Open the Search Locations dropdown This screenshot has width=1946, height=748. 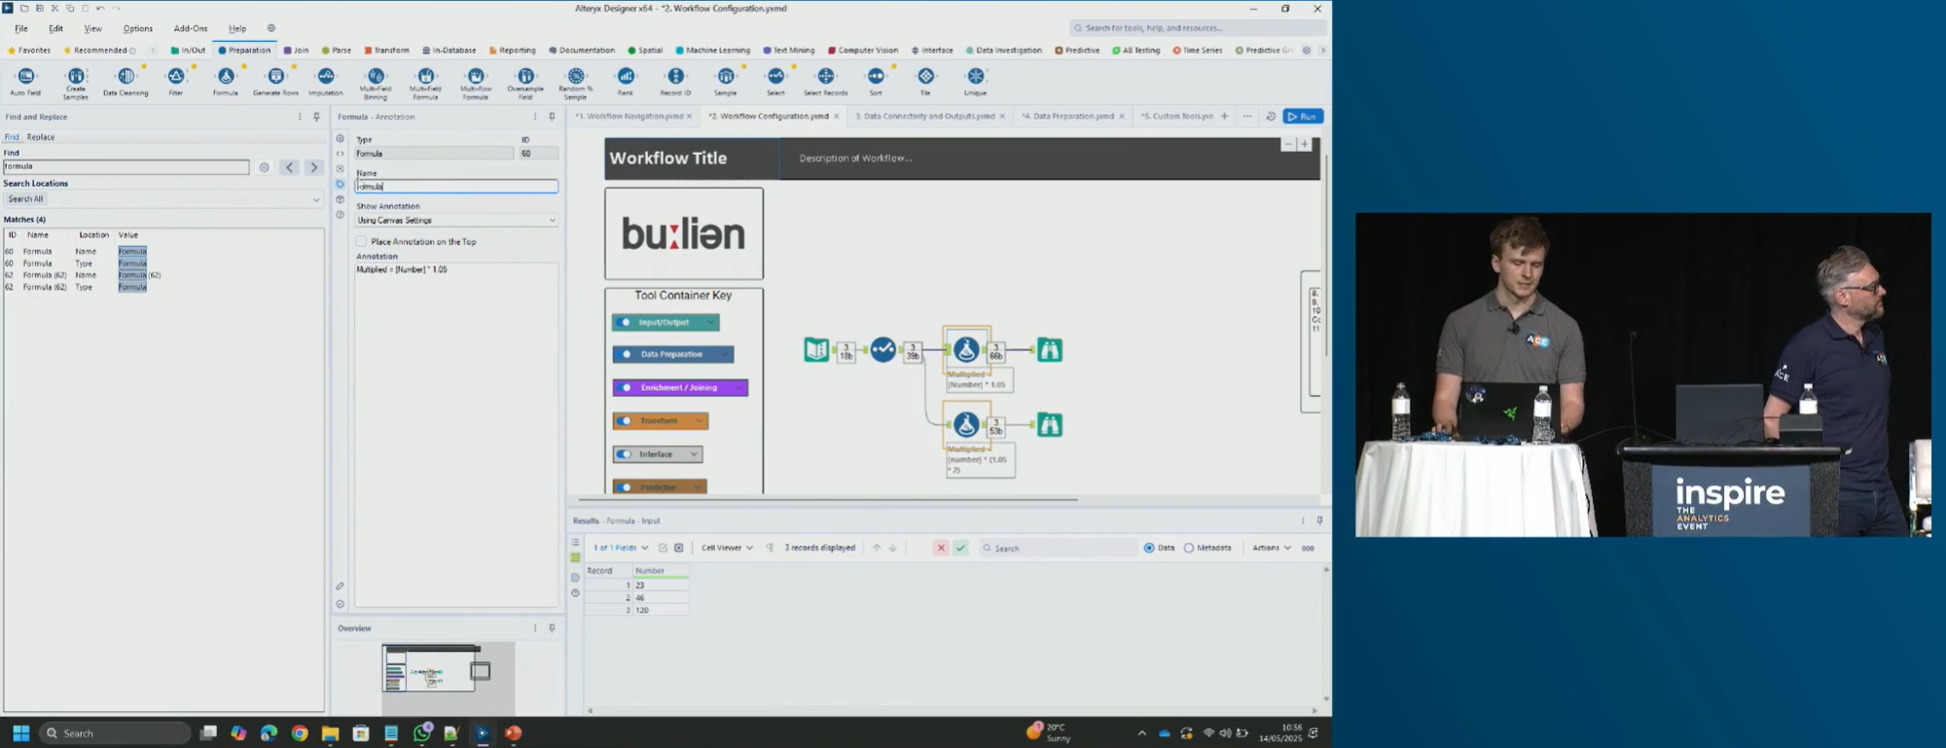(162, 199)
